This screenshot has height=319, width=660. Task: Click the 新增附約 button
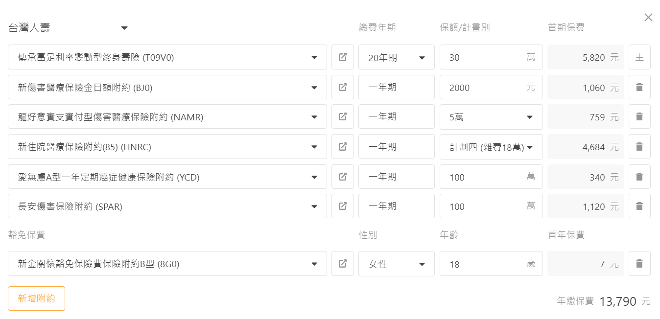click(36, 298)
